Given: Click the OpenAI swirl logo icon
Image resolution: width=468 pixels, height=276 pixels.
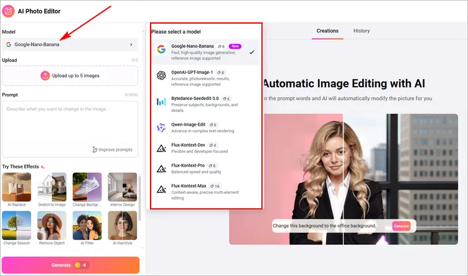Looking at the screenshot, I should 161,75.
